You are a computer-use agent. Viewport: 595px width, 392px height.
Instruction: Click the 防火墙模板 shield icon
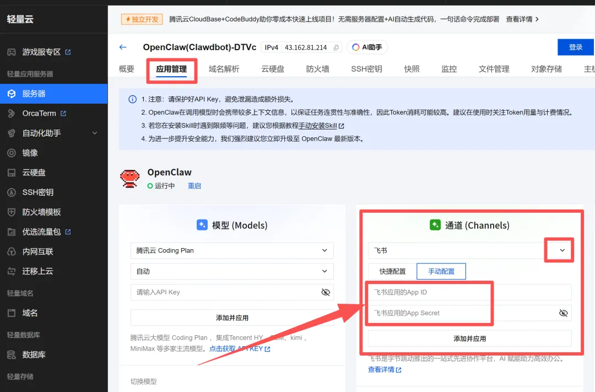coord(12,212)
